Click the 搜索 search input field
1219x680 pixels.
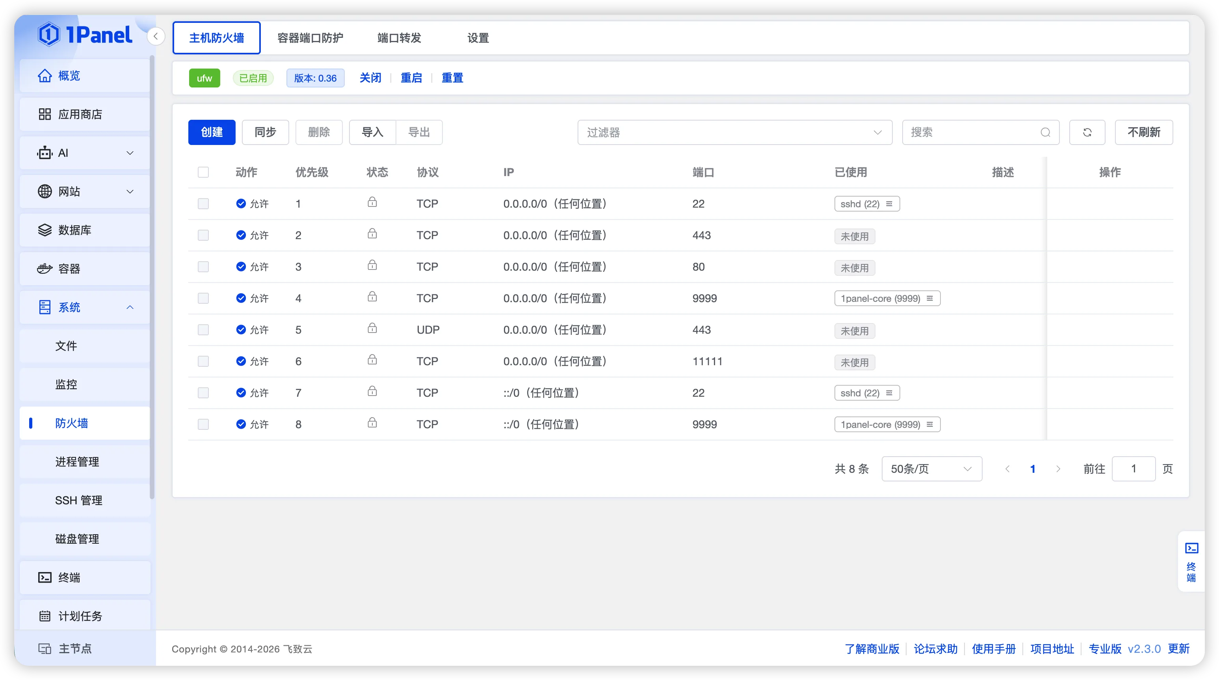click(981, 132)
